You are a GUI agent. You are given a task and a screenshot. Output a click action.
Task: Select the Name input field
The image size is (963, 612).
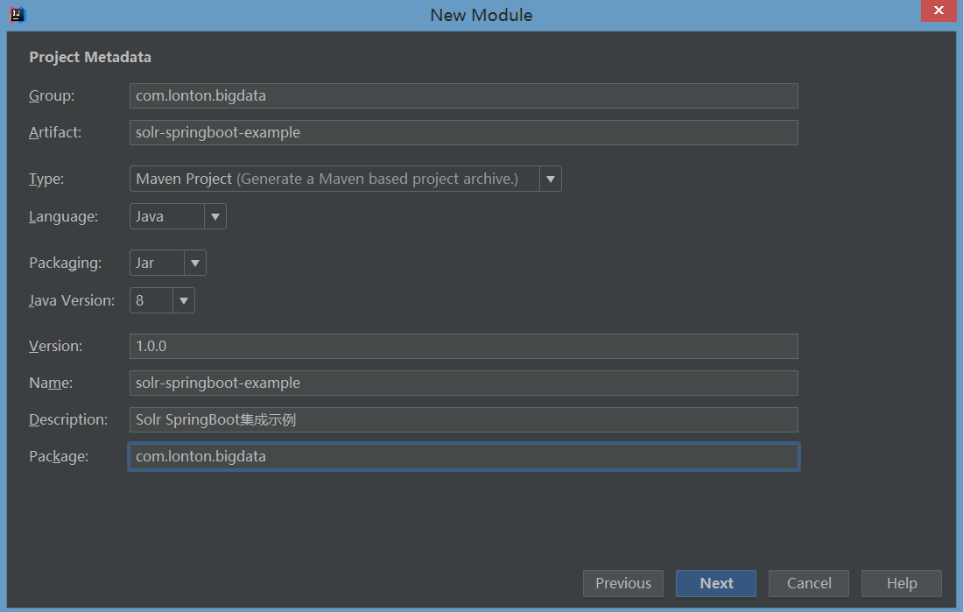[463, 383]
